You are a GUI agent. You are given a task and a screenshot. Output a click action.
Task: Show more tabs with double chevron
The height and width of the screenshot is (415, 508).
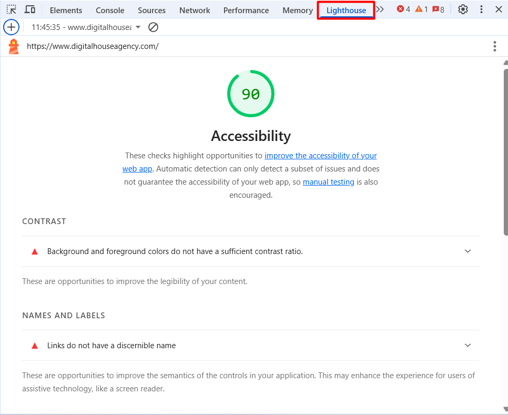(380, 9)
